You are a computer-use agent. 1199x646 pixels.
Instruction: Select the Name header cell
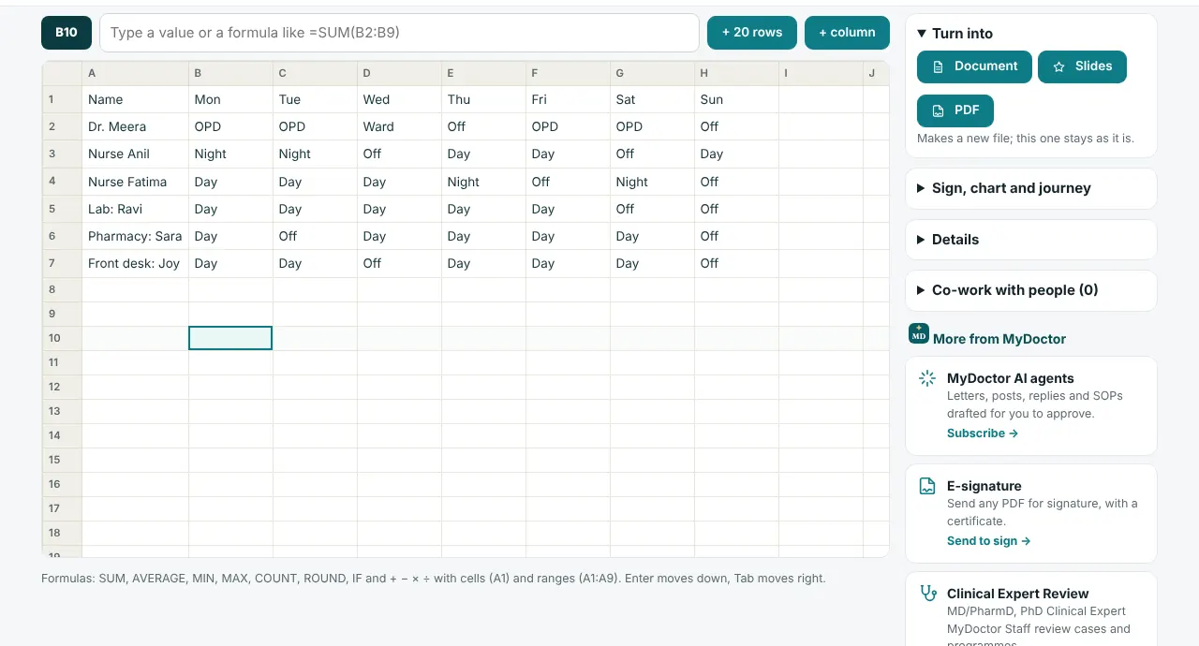click(x=135, y=99)
